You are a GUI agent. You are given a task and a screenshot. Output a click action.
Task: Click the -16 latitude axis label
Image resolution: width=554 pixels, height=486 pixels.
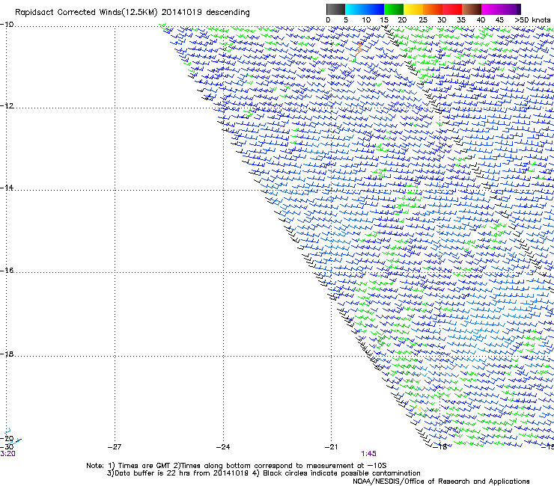pos(7,271)
